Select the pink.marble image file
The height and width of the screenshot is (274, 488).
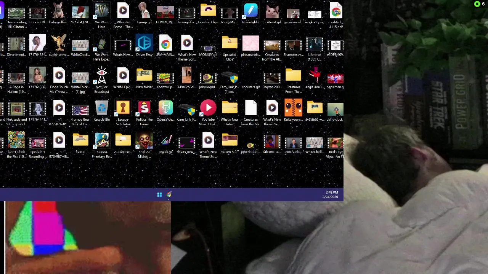(x=250, y=47)
